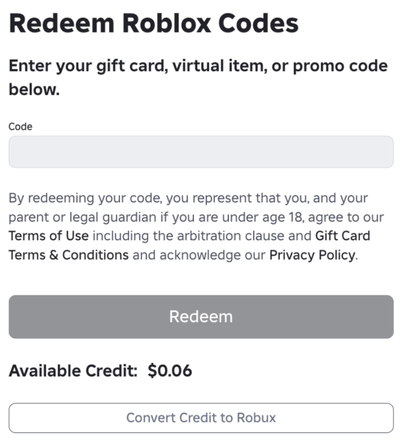
Task: Open the Terms of Use link
Action: coord(49,236)
